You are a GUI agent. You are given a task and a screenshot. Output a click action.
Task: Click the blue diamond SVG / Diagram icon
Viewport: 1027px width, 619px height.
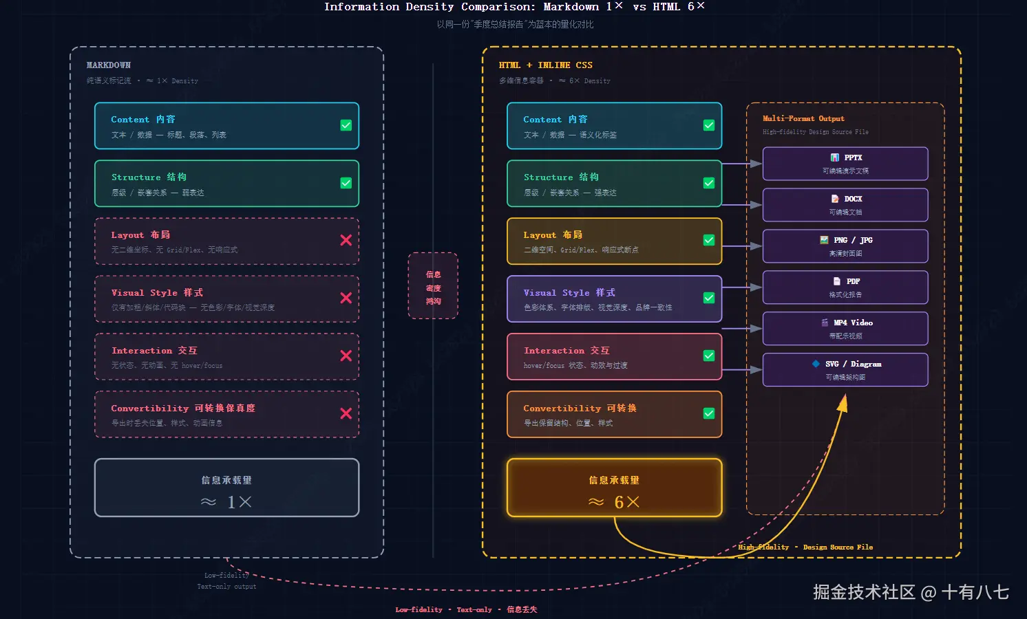click(x=816, y=364)
